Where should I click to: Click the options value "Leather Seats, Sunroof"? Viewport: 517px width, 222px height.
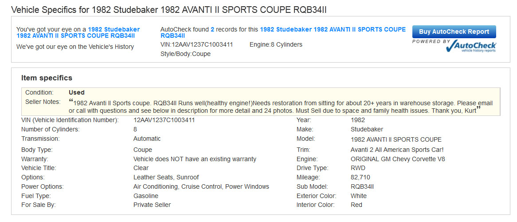pyautogui.click(x=166, y=177)
